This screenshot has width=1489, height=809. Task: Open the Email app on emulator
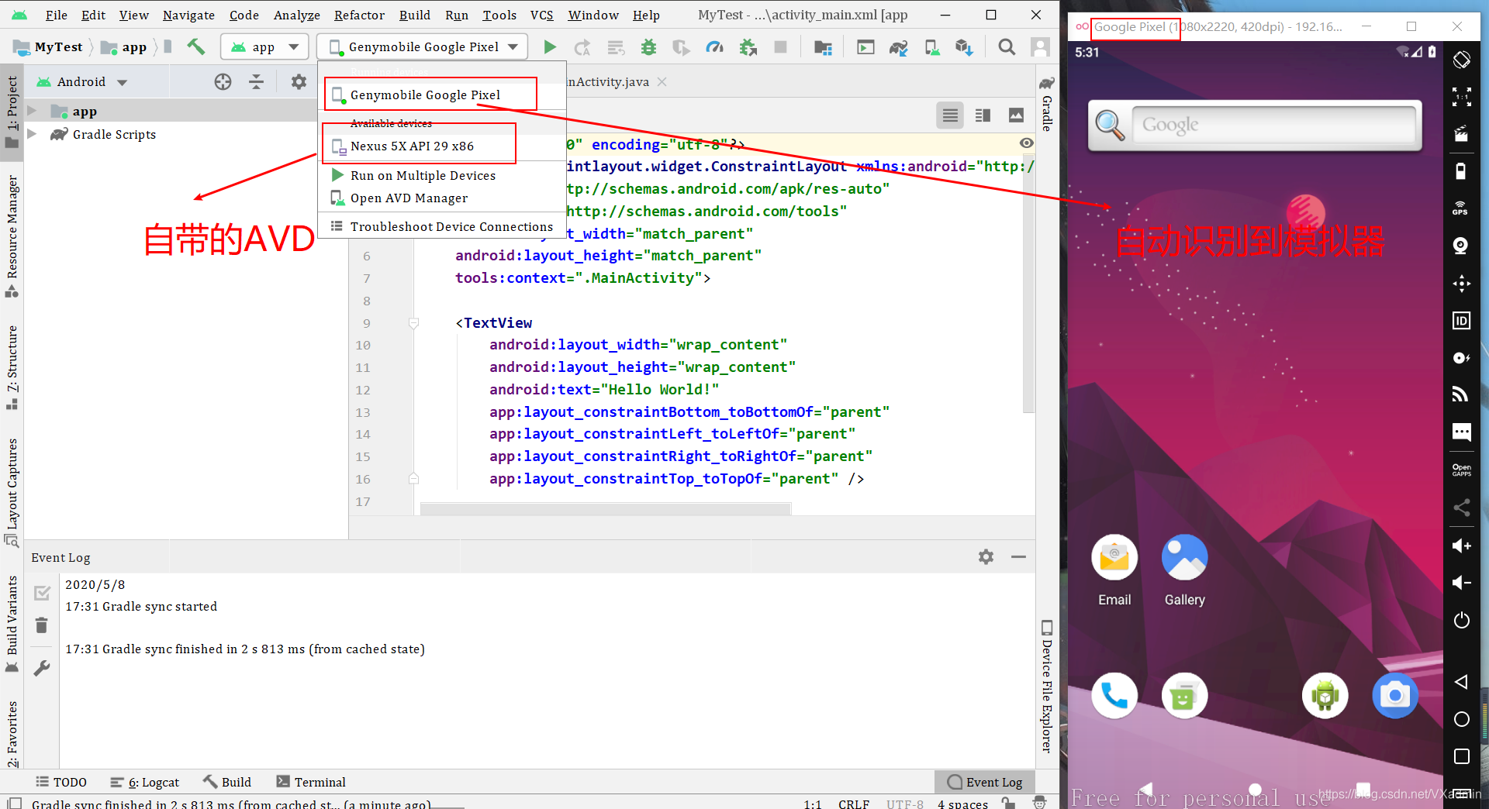(x=1114, y=570)
